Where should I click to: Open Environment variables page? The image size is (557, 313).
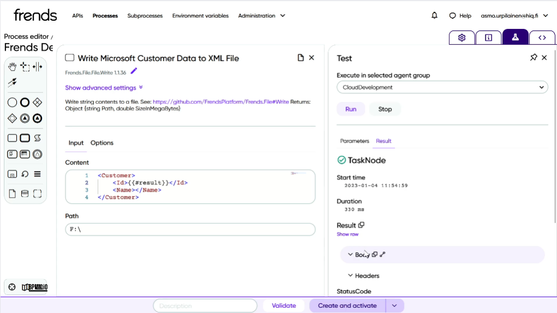(200, 16)
